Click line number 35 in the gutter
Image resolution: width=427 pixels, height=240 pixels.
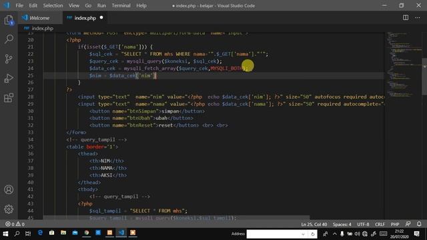click(31, 147)
